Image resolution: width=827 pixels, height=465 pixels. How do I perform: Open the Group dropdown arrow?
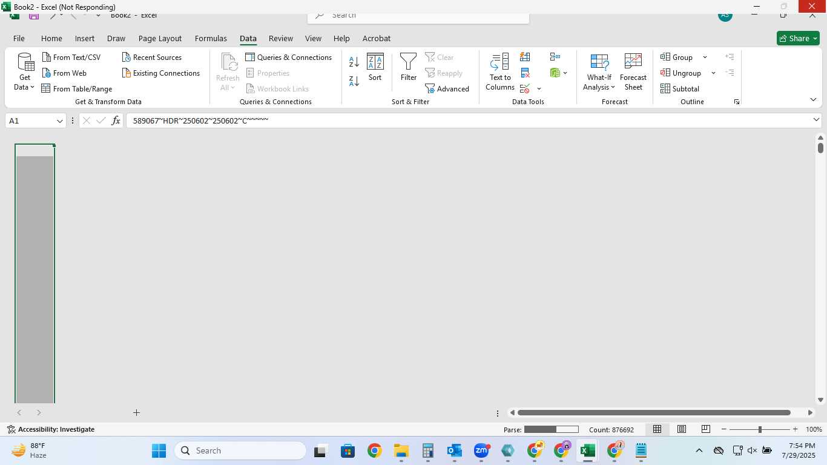[705, 58]
